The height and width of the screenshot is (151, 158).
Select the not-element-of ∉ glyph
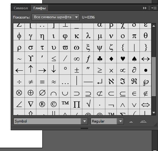tap(145, 92)
